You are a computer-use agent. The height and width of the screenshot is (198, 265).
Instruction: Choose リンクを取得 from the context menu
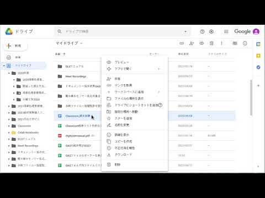coord(135,85)
